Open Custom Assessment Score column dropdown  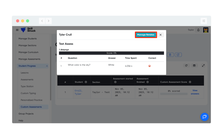(x=190, y=82)
